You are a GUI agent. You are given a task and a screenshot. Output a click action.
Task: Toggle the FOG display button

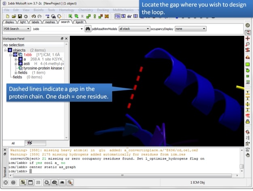117,17
